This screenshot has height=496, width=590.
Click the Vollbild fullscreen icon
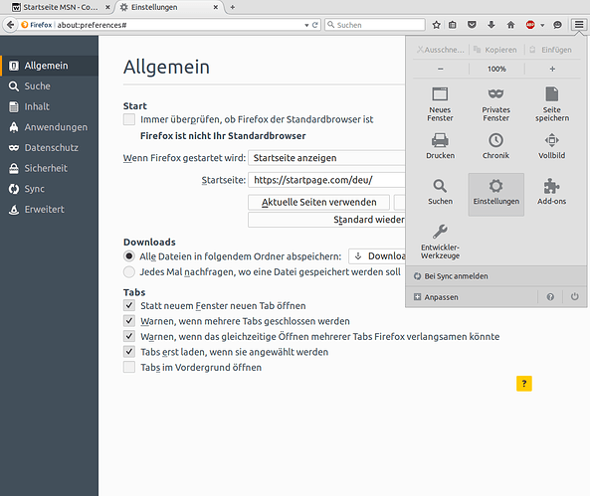(x=551, y=140)
